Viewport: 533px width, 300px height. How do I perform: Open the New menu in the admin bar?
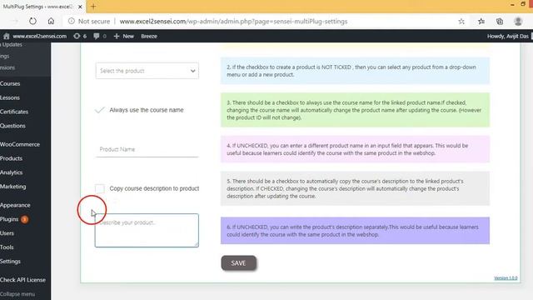point(124,36)
